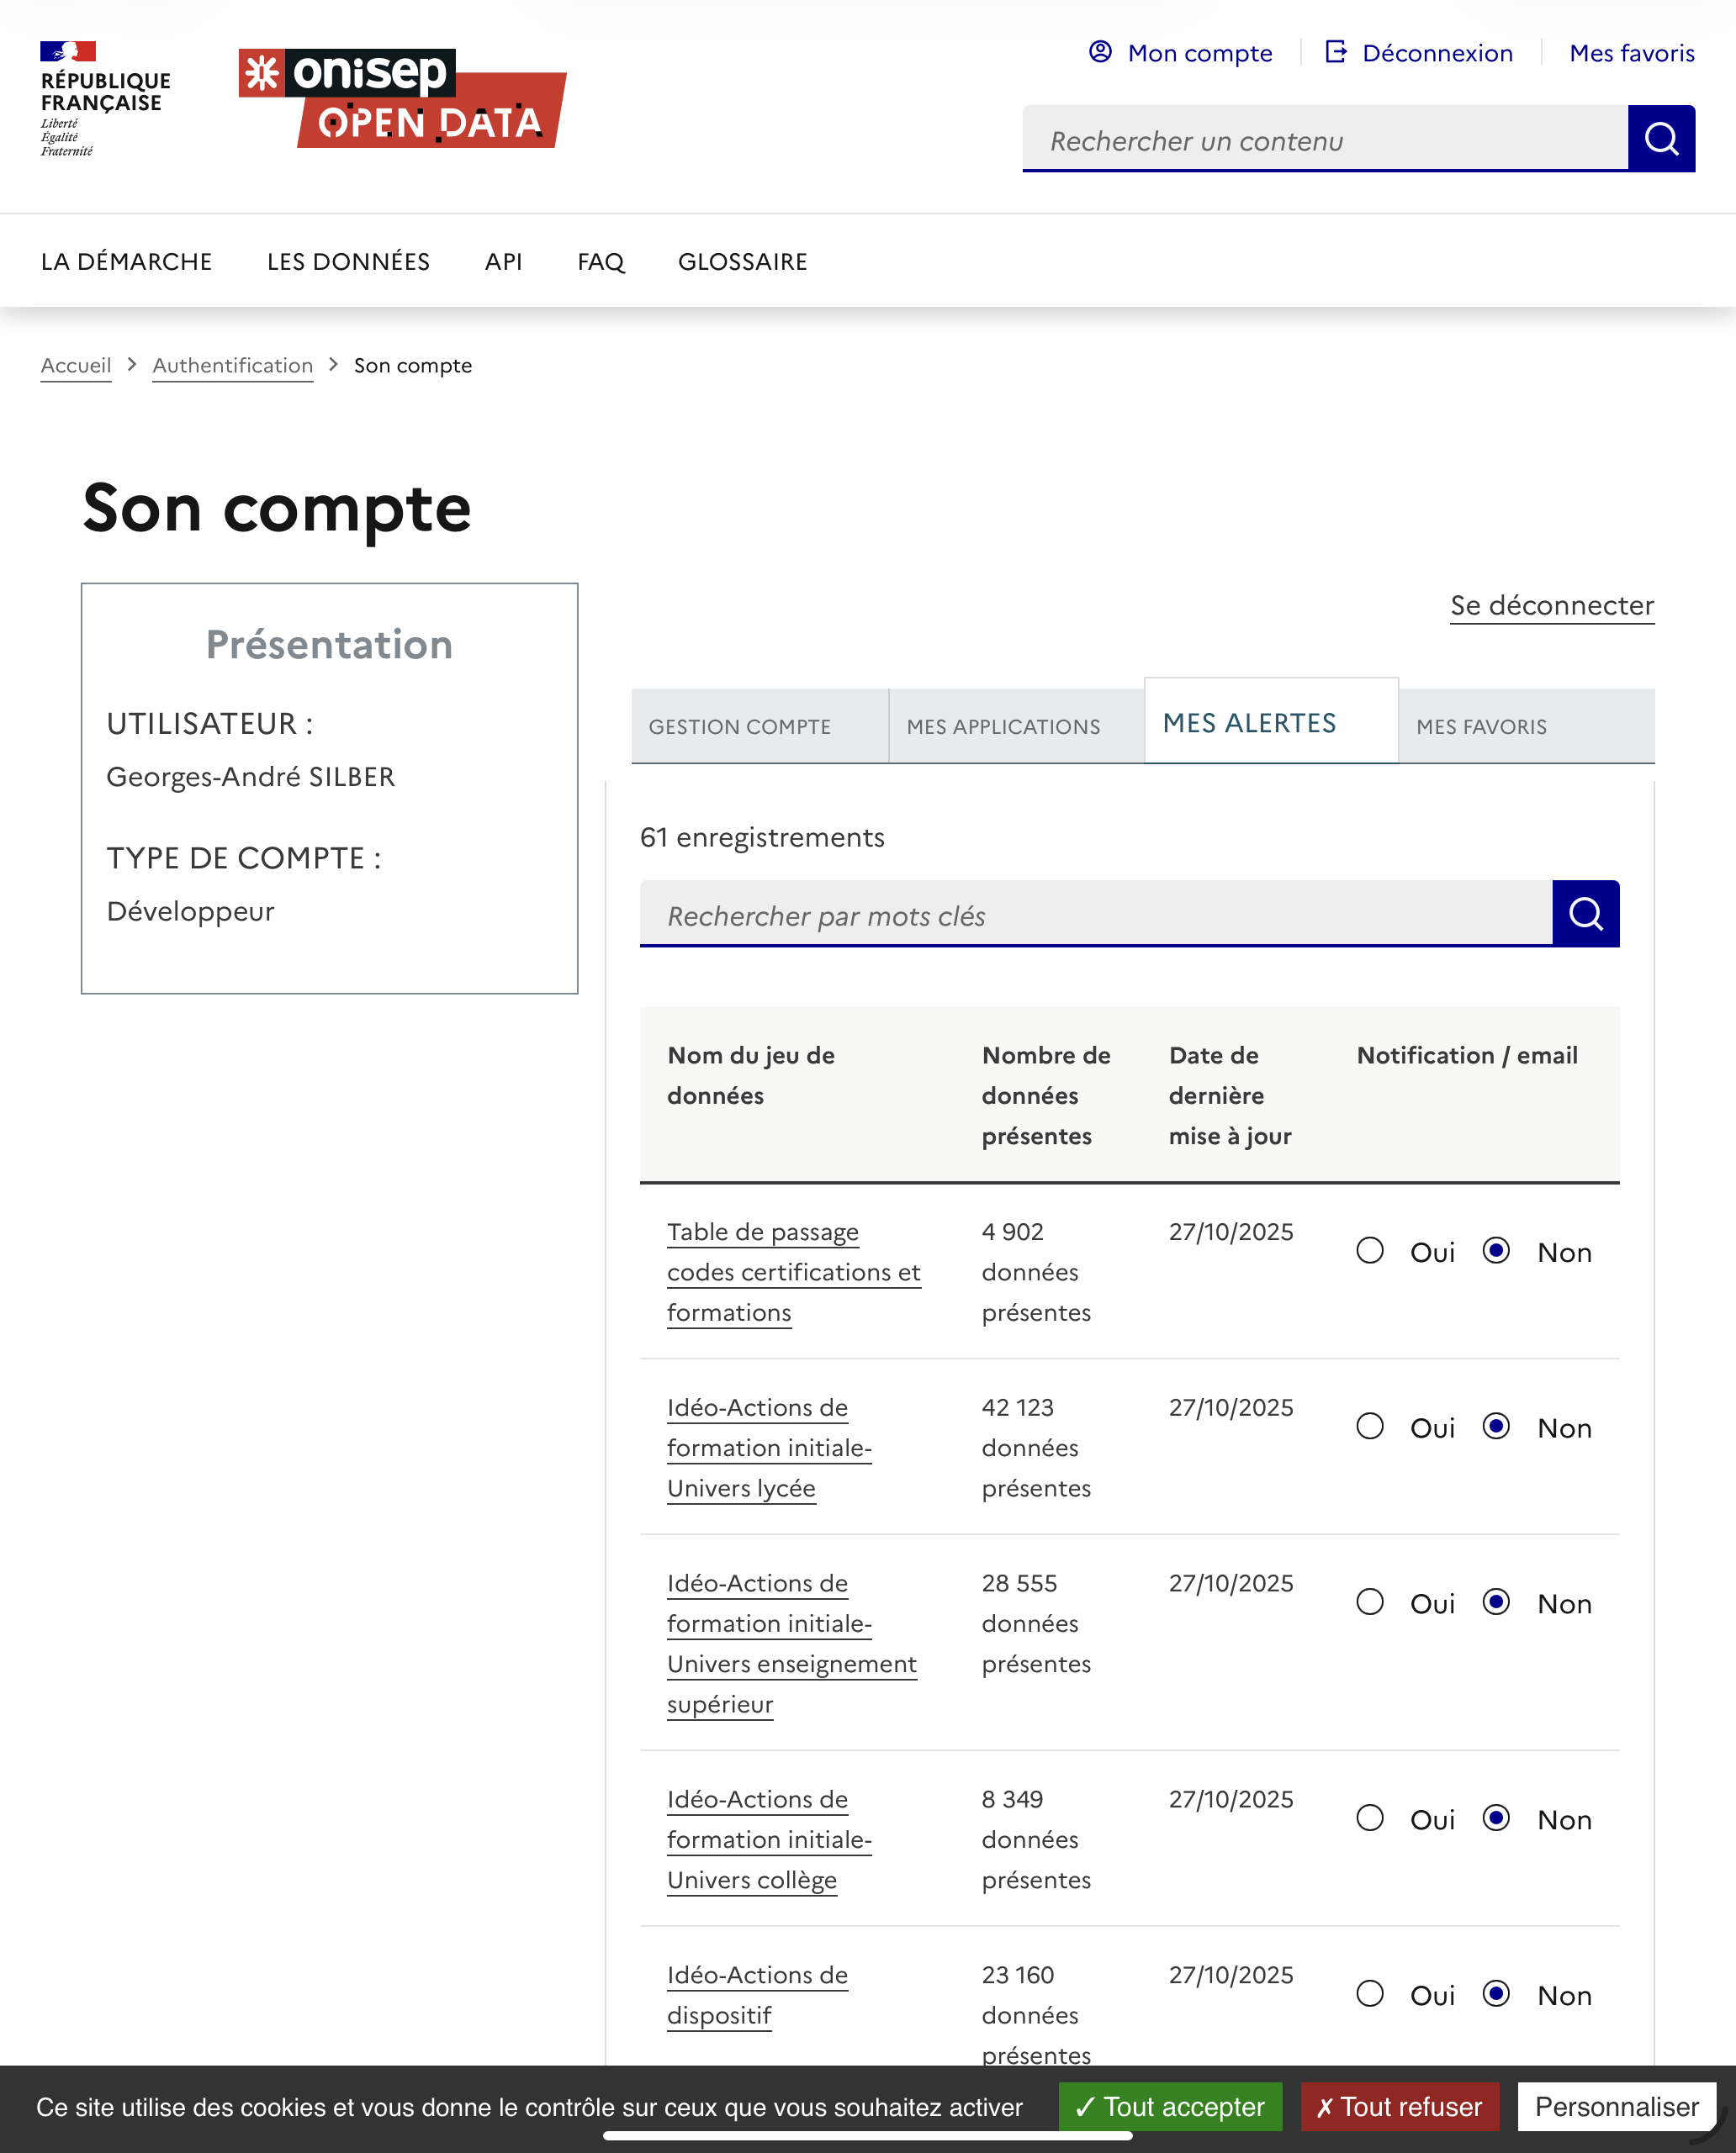The width and height of the screenshot is (1736, 2153).
Task: Select Oui for Idéo-Actions Univers lycée
Action: pos(1370,1427)
